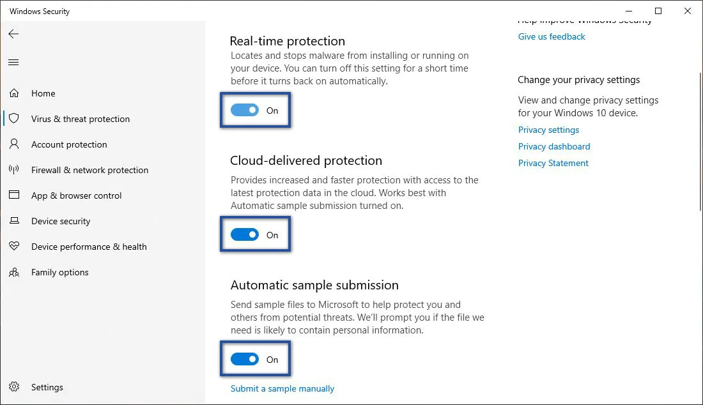Open Submit a sample manually
The width and height of the screenshot is (703, 405).
[282, 388]
